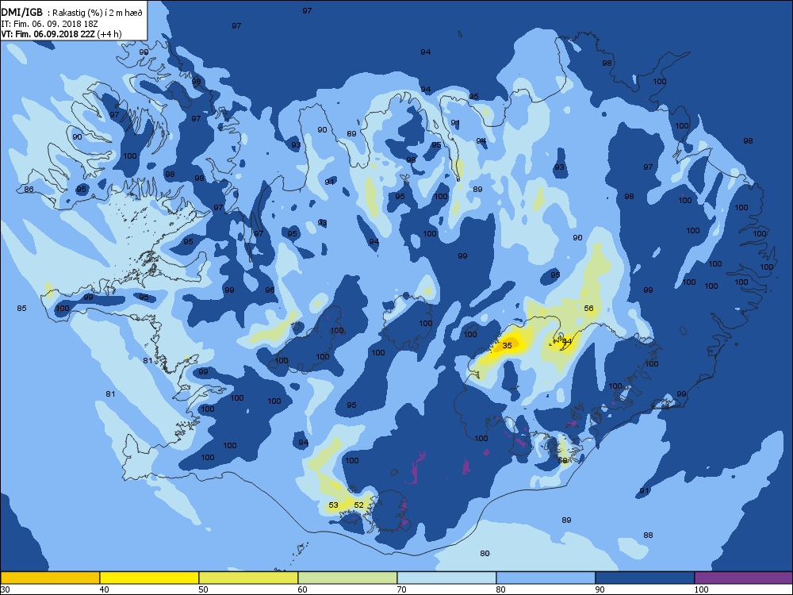Click the light blue 70–80 legend swatch

click(x=446, y=578)
